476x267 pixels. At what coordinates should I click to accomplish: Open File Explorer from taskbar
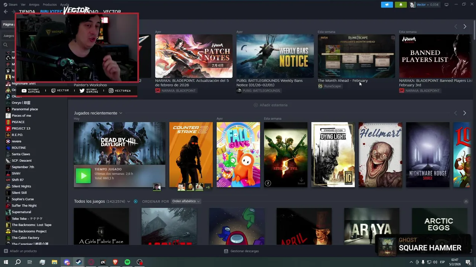54,262
